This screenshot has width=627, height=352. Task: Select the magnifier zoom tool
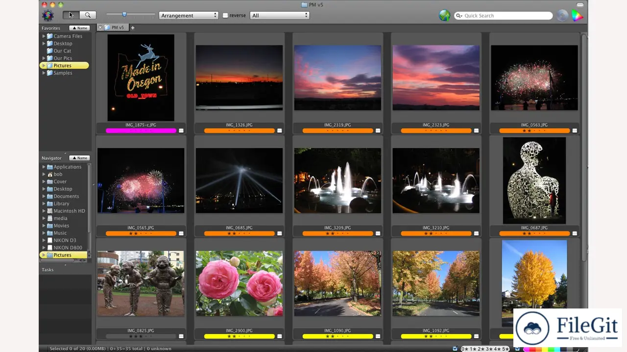[x=88, y=15]
